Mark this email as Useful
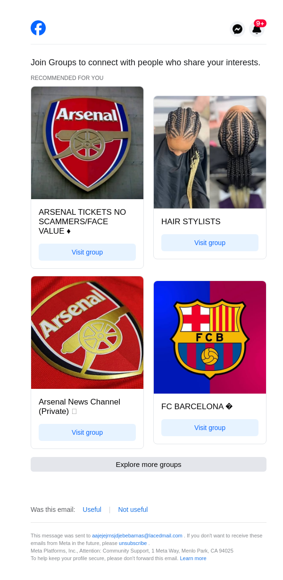 click(92, 510)
